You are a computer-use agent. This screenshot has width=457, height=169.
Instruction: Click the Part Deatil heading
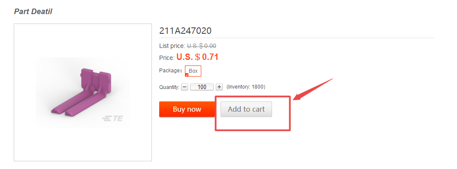pyautogui.click(x=33, y=12)
